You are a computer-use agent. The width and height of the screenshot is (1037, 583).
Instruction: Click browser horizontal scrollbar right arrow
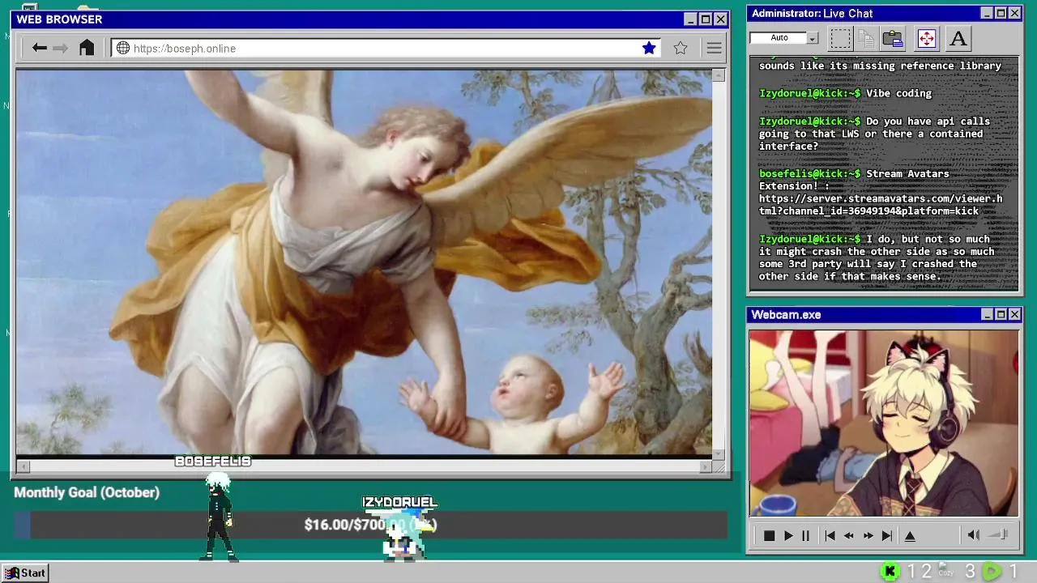[x=705, y=466]
